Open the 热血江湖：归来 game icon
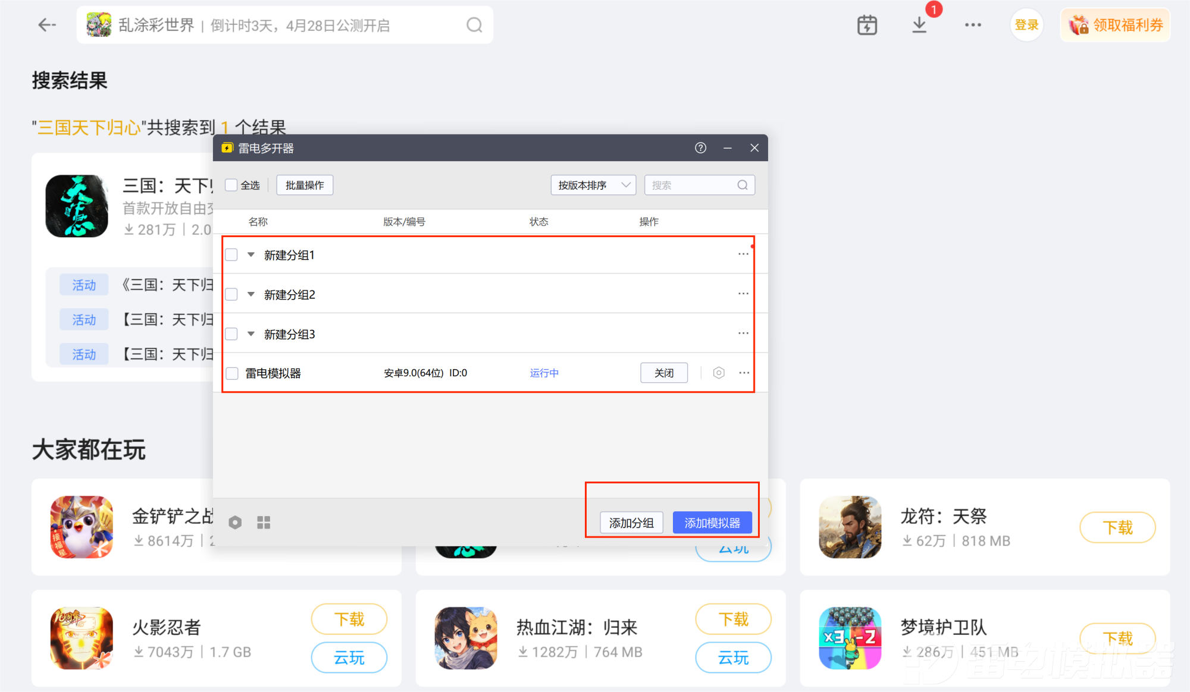Viewport: 1190px width, 692px height. pos(466,638)
